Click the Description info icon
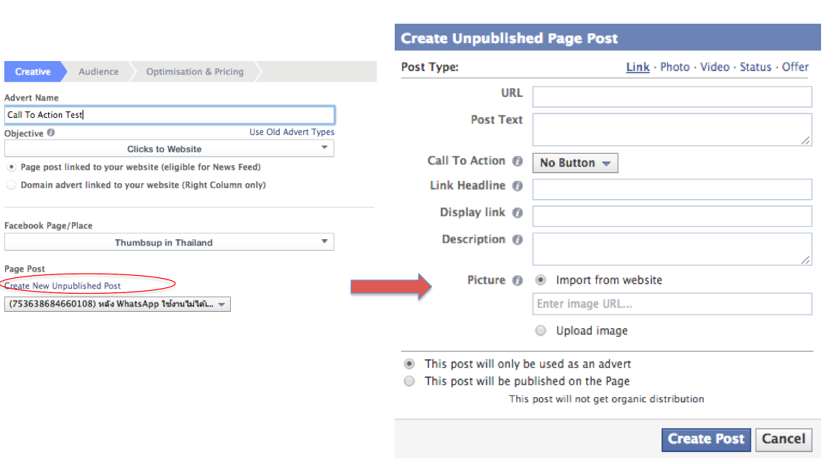The image size is (834, 464). tap(517, 240)
